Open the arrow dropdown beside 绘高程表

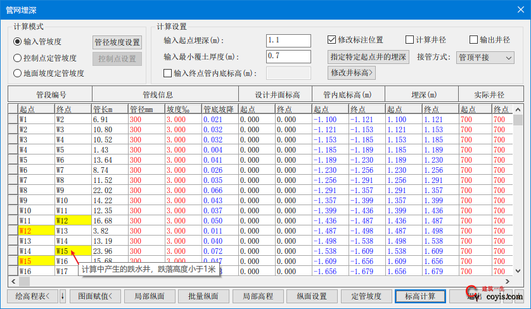[x=63, y=296]
